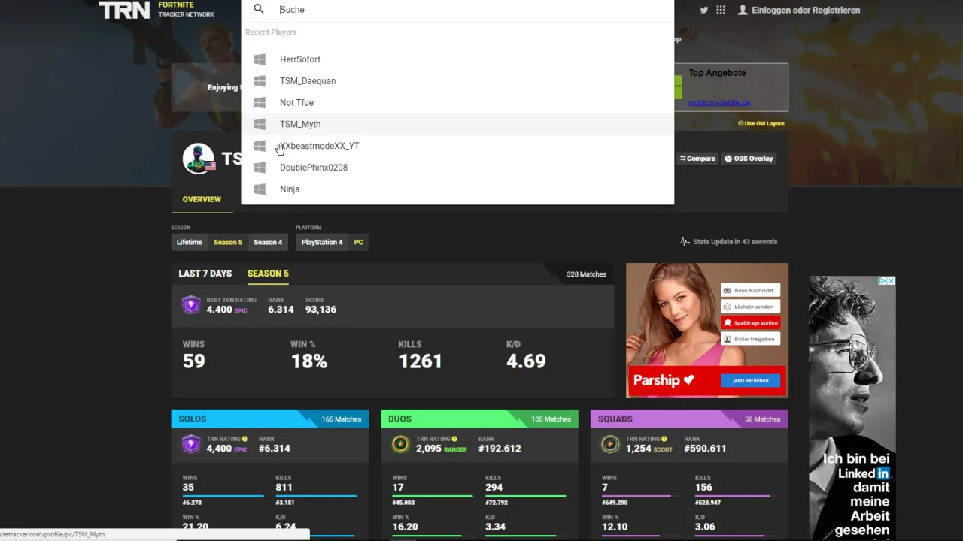This screenshot has width=963, height=541.
Task: Click the player avatar image
Action: click(x=198, y=159)
